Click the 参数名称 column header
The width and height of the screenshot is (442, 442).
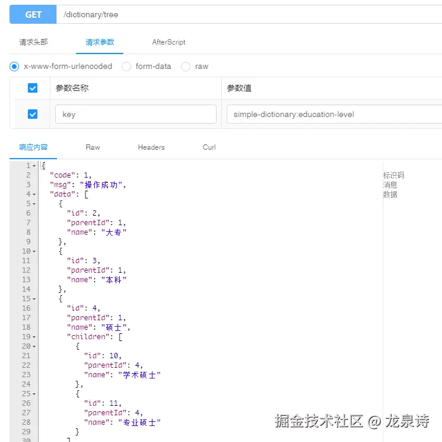tap(72, 88)
